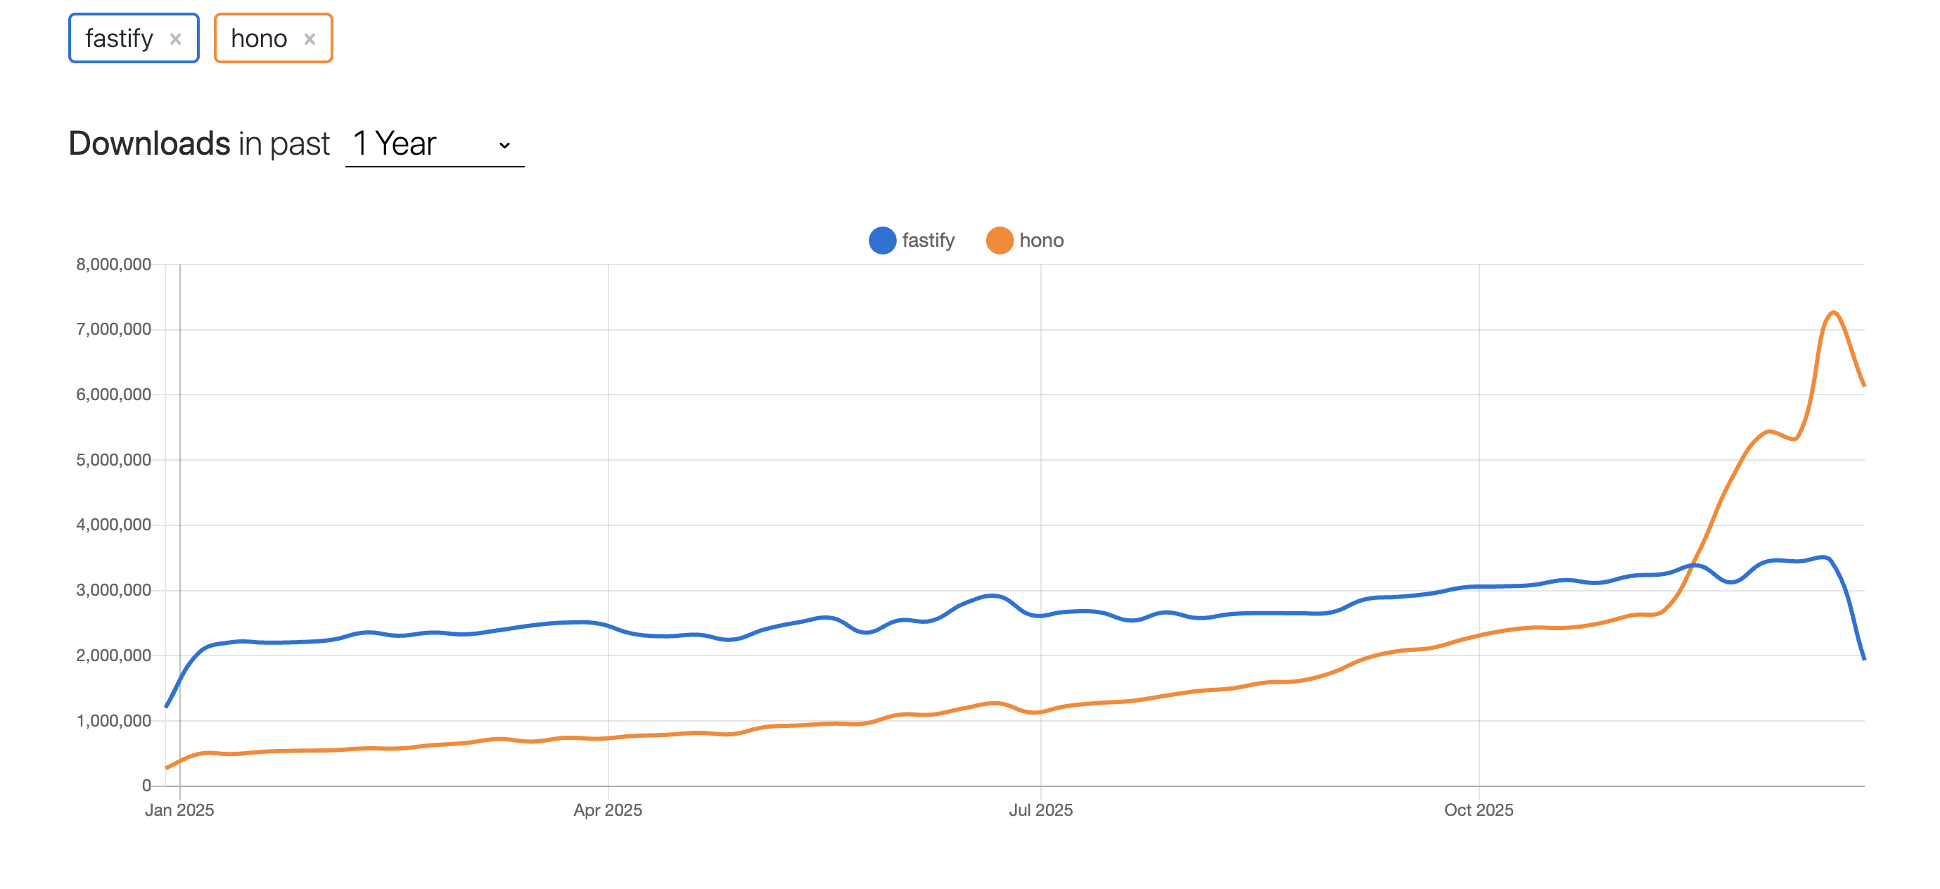This screenshot has height=889, width=1940.
Task: Toggle the hono series via its legend label
Action: click(x=1041, y=241)
